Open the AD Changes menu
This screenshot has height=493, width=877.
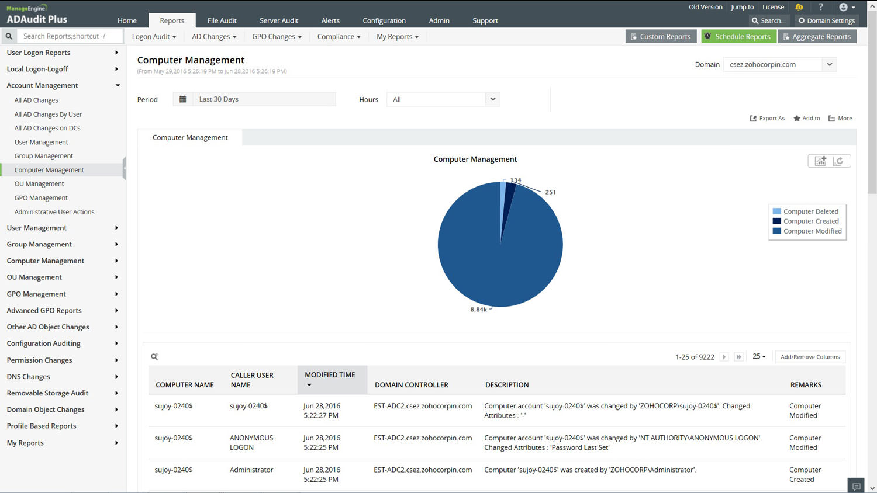pyautogui.click(x=214, y=37)
